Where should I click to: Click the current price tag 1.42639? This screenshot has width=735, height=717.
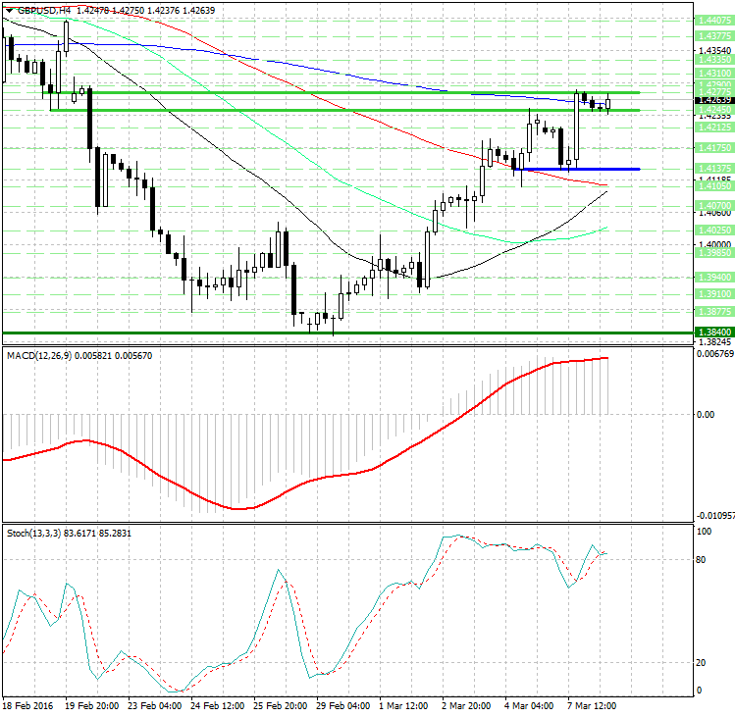pyautogui.click(x=714, y=100)
